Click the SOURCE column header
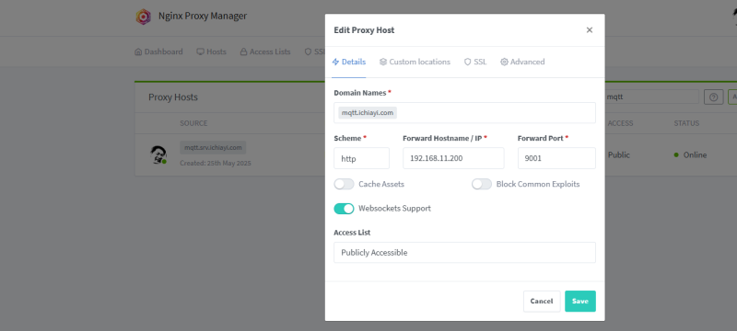This screenshot has height=331, width=737. coord(193,123)
